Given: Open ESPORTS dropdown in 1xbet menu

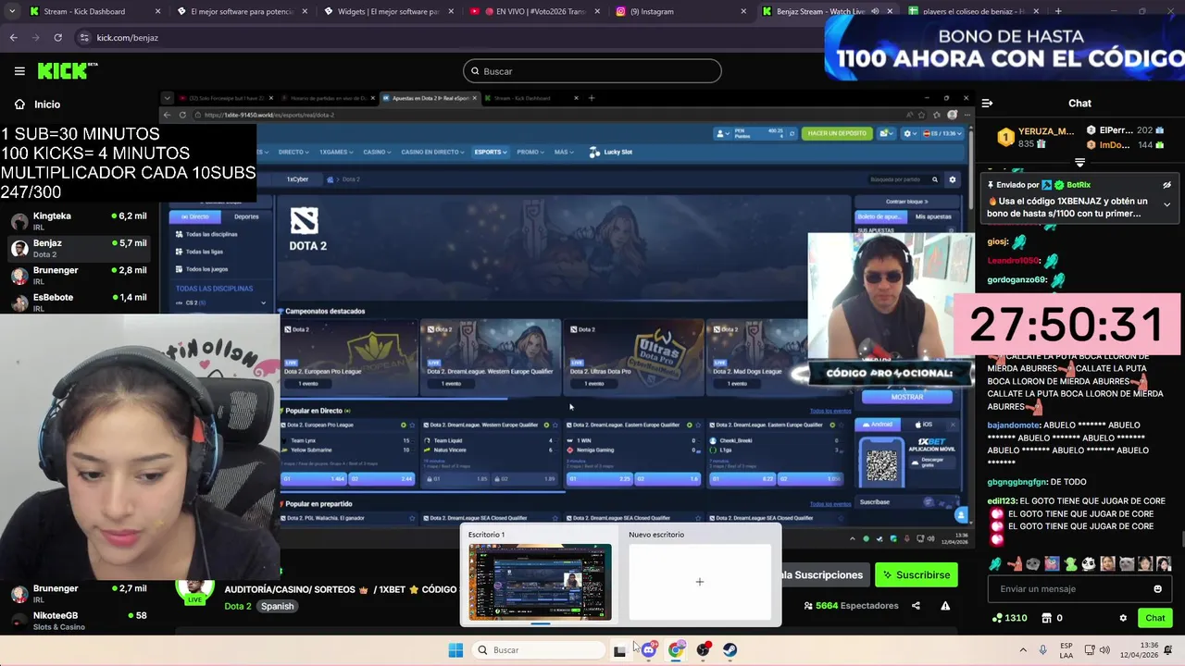Looking at the screenshot, I should pos(491,152).
